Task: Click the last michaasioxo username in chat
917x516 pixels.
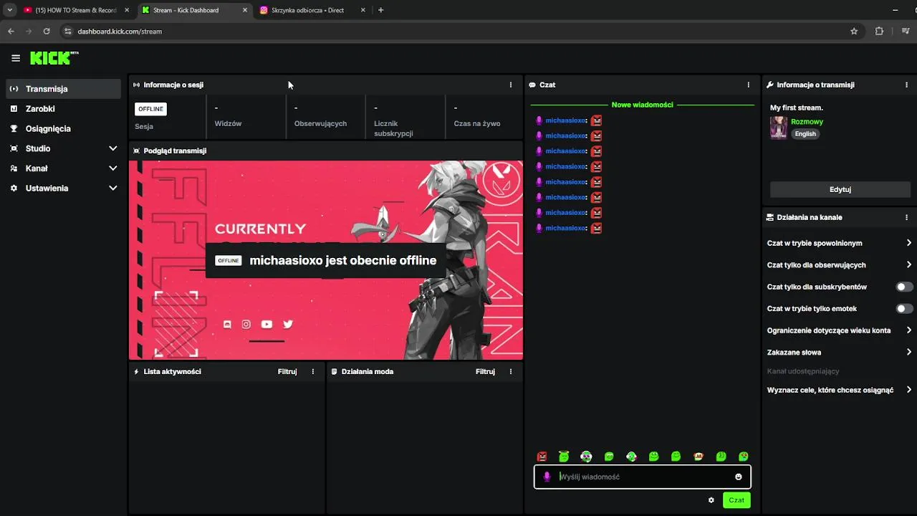Action: click(566, 228)
